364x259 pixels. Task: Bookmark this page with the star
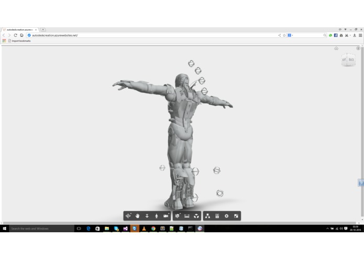pos(284,35)
